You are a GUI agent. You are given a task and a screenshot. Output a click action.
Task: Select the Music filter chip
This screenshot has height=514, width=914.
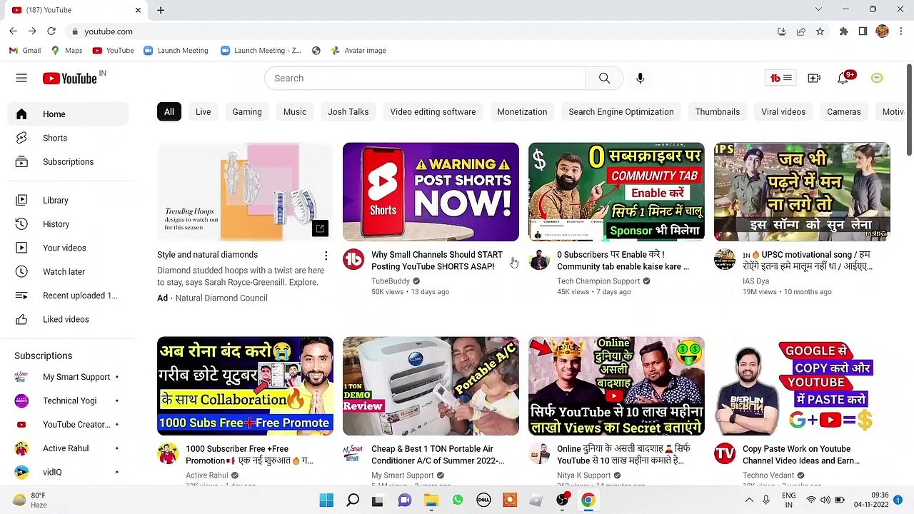[x=295, y=112]
